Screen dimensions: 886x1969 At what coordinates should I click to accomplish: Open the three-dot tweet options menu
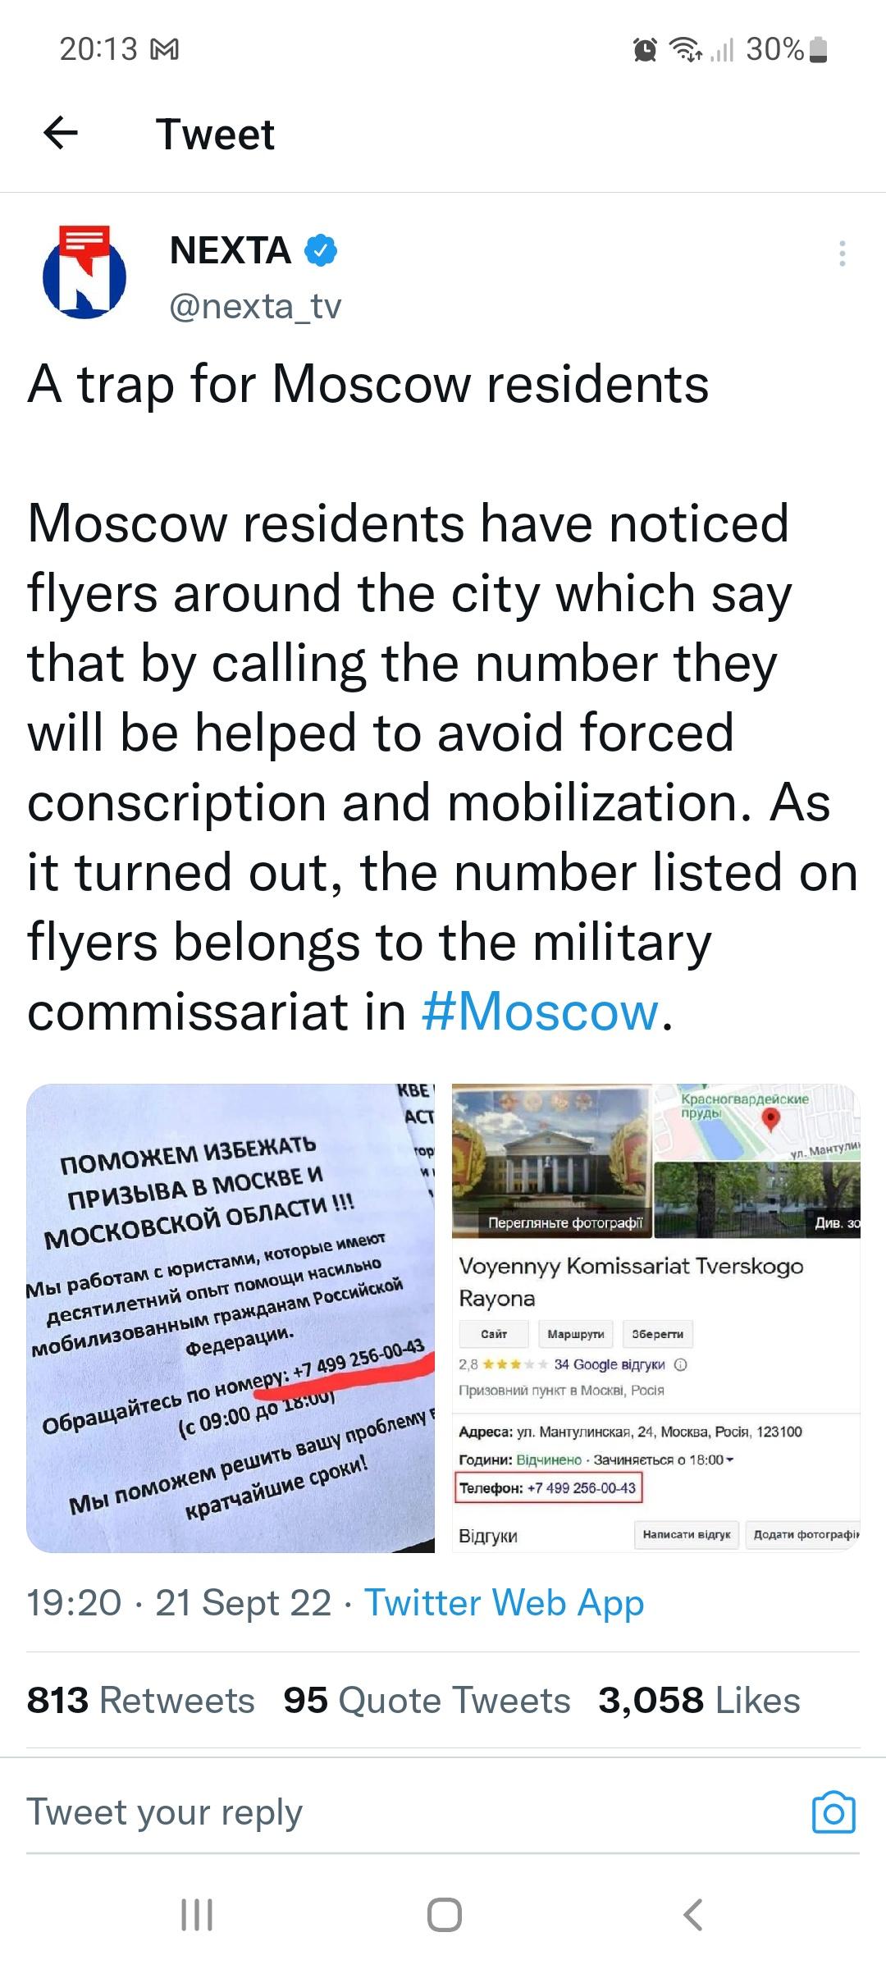pyautogui.click(x=842, y=254)
